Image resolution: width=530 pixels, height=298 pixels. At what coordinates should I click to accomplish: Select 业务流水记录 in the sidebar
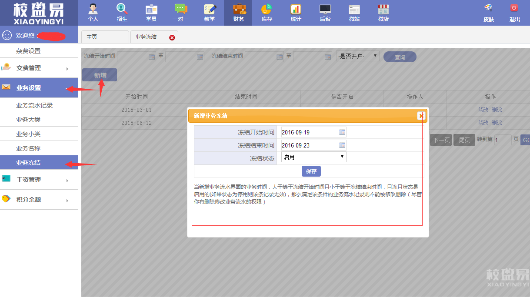coord(34,105)
